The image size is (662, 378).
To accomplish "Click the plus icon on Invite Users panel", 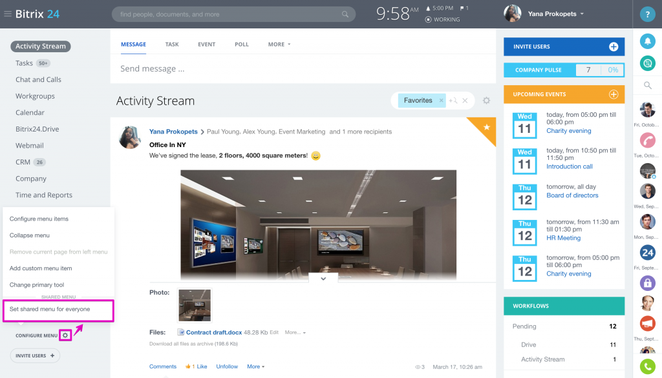I will tap(614, 47).
